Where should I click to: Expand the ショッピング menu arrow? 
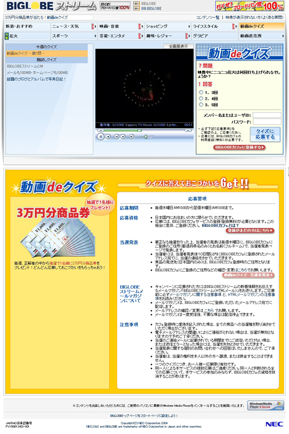[x=189, y=26]
